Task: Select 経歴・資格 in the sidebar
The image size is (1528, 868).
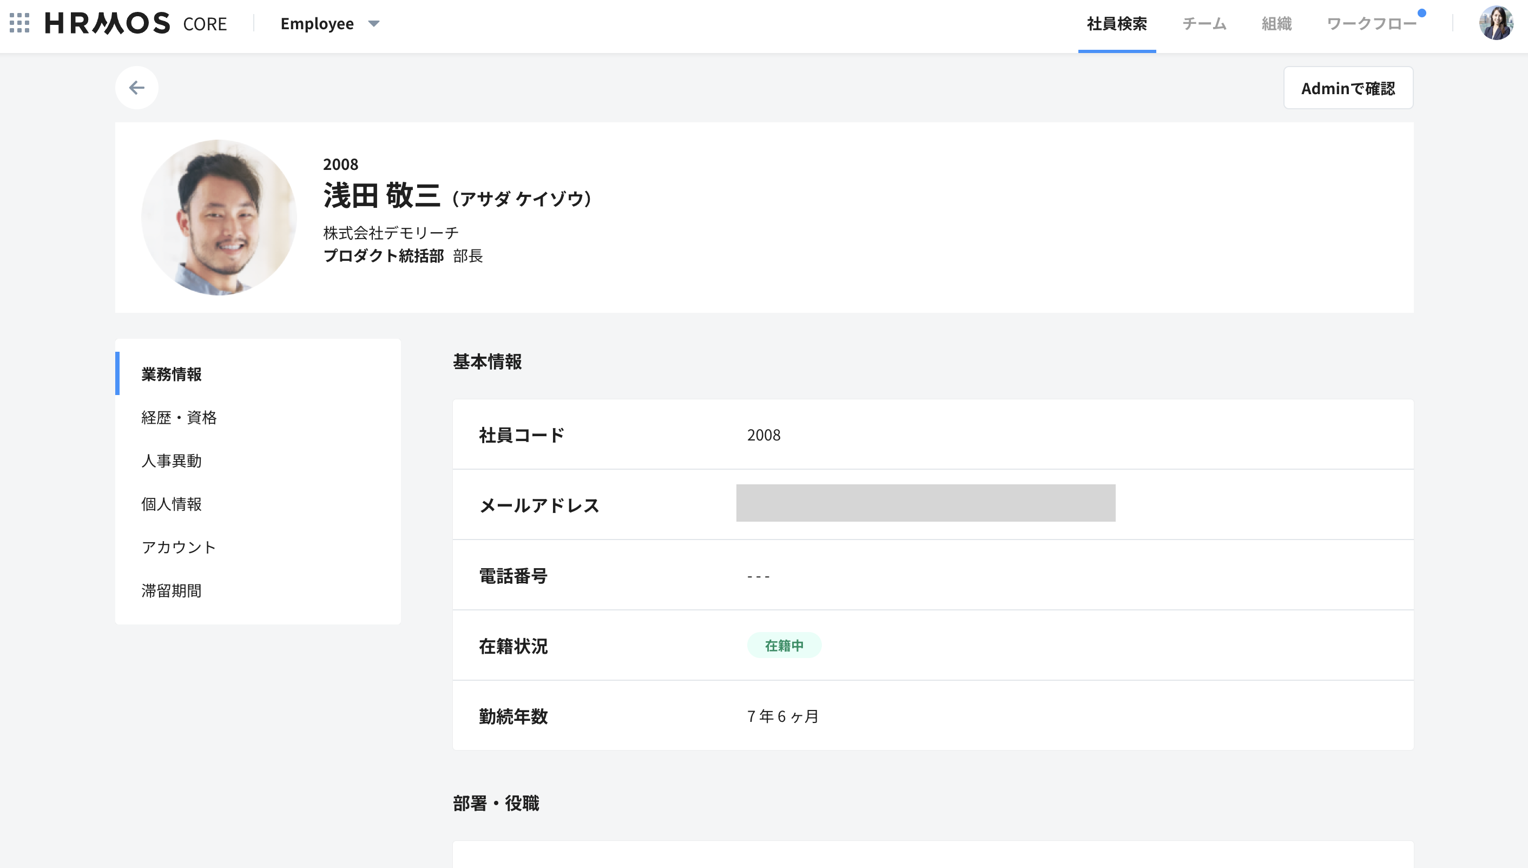Action: pos(179,417)
